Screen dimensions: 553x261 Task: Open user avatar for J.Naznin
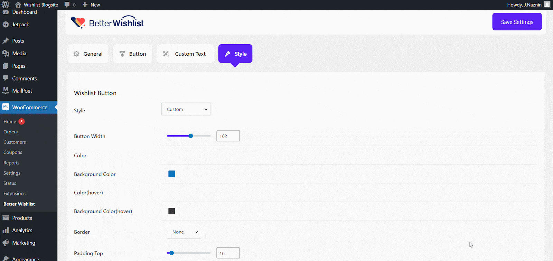[x=547, y=4]
